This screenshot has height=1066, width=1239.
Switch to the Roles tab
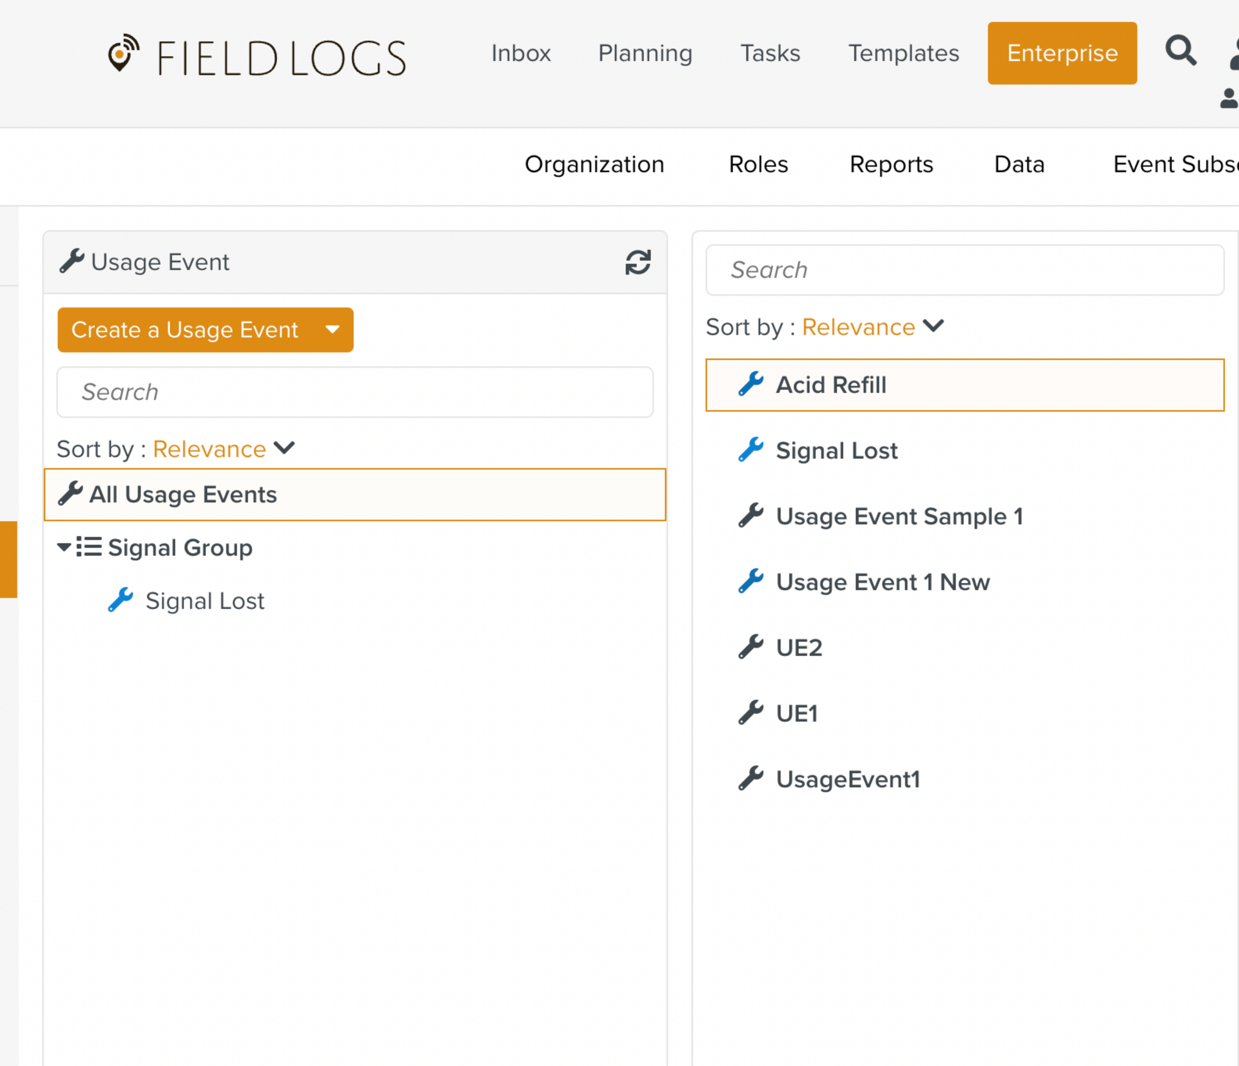pos(758,165)
